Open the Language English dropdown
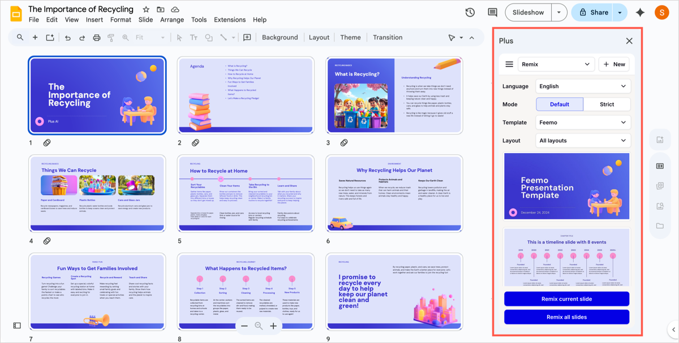Viewport: 679px width, 343px height. click(583, 86)
